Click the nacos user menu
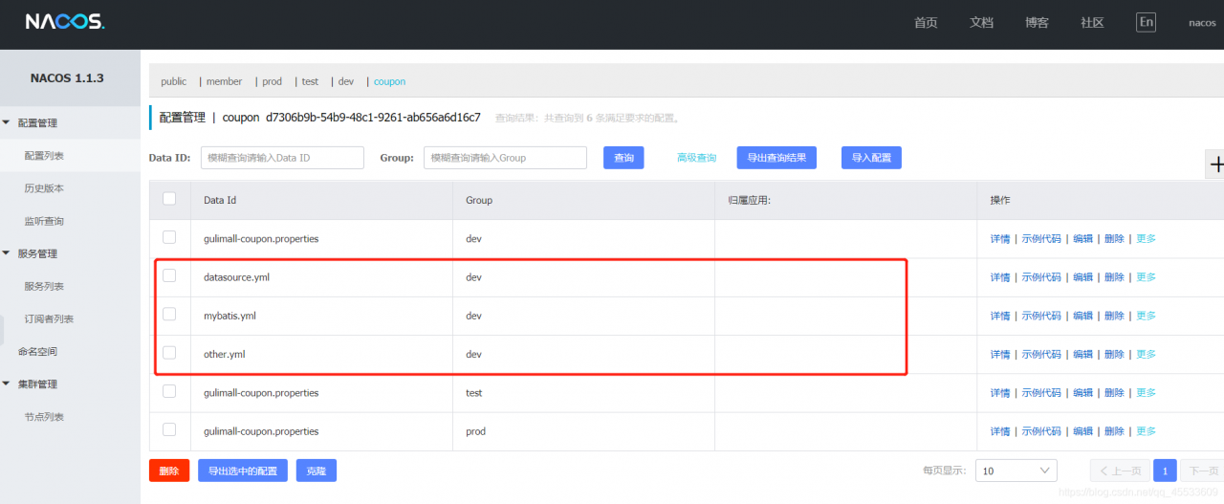The height and width of the screenshot is (504, 1224). 1202,23
